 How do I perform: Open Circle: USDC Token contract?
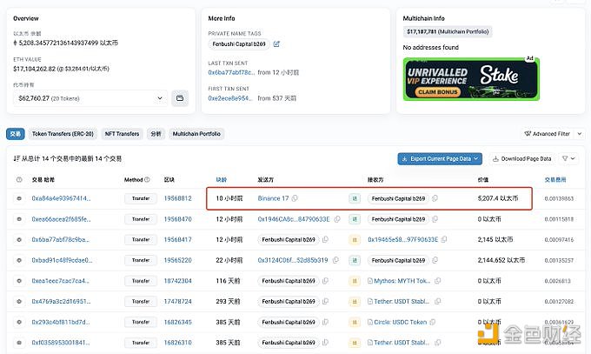401,323
